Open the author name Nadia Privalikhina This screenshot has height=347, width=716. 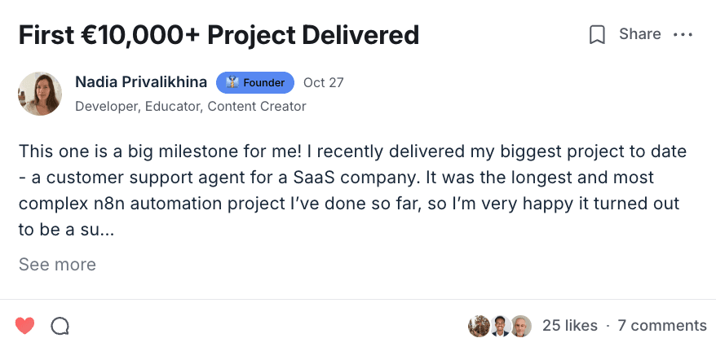(142, 82)
